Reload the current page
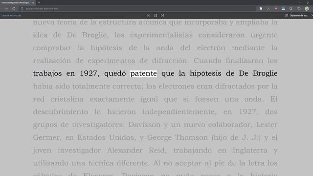 coord(14,9)
